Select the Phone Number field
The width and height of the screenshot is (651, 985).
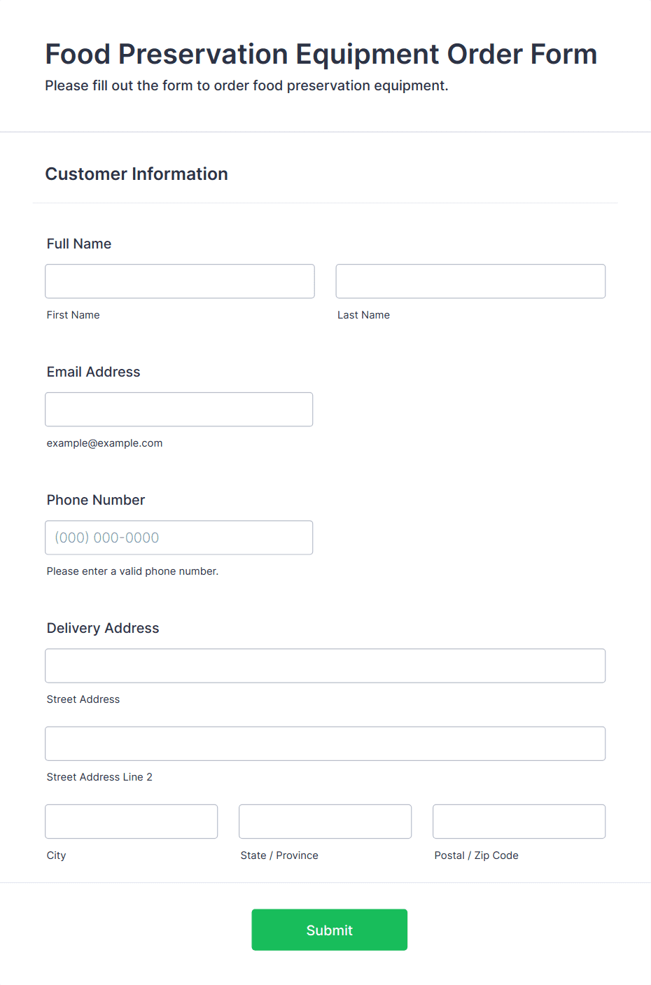point(179,538)
